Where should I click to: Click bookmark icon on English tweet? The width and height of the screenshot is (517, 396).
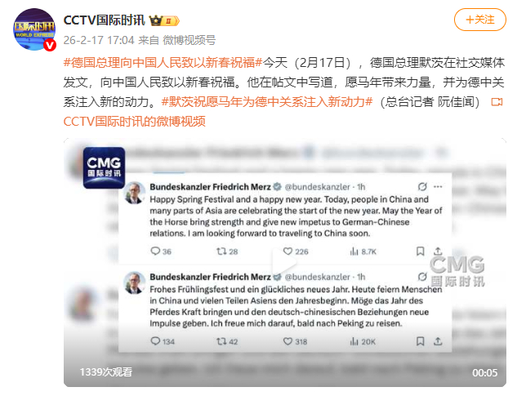pyautogui.click(x=420, y=251)
